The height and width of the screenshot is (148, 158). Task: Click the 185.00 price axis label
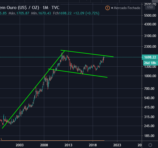click(149, 136)
